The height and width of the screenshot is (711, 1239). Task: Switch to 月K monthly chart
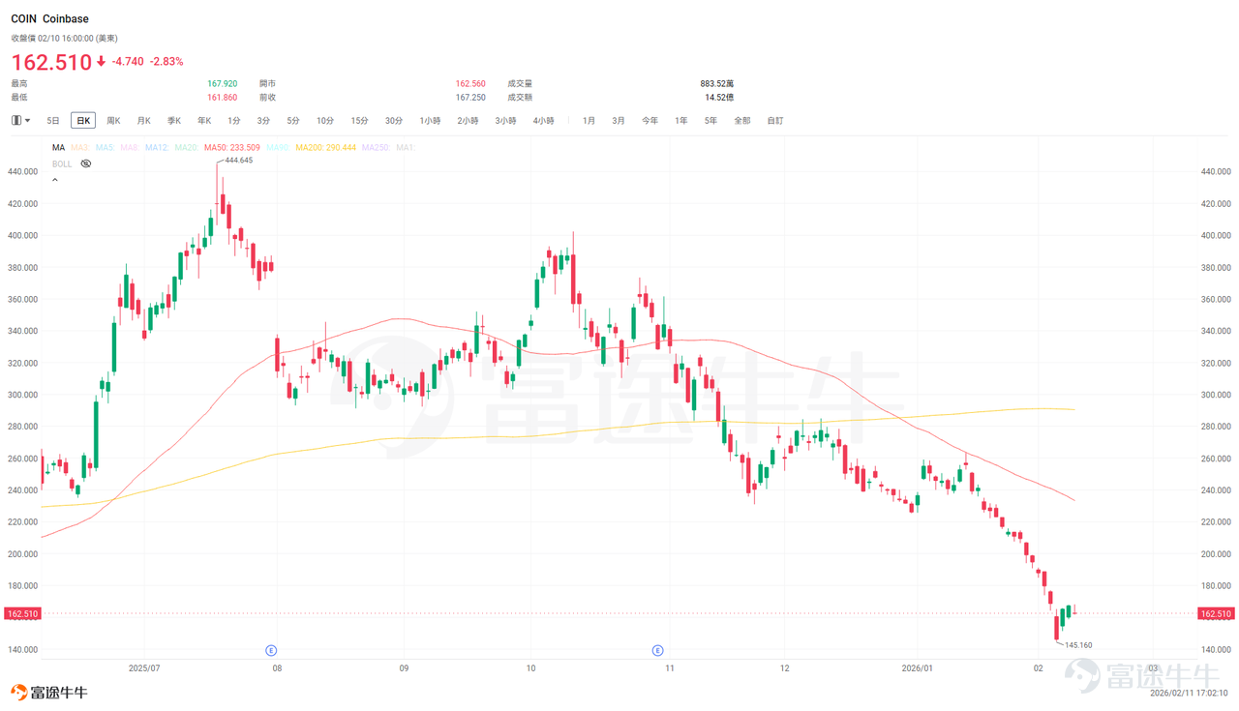pyautogui.click(x=143, y=121)
